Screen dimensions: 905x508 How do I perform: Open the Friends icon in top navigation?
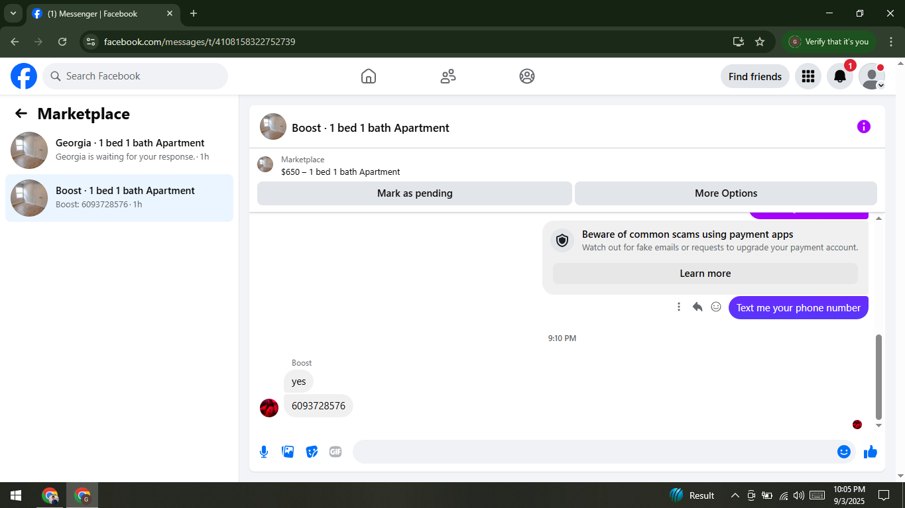(448, 76)
